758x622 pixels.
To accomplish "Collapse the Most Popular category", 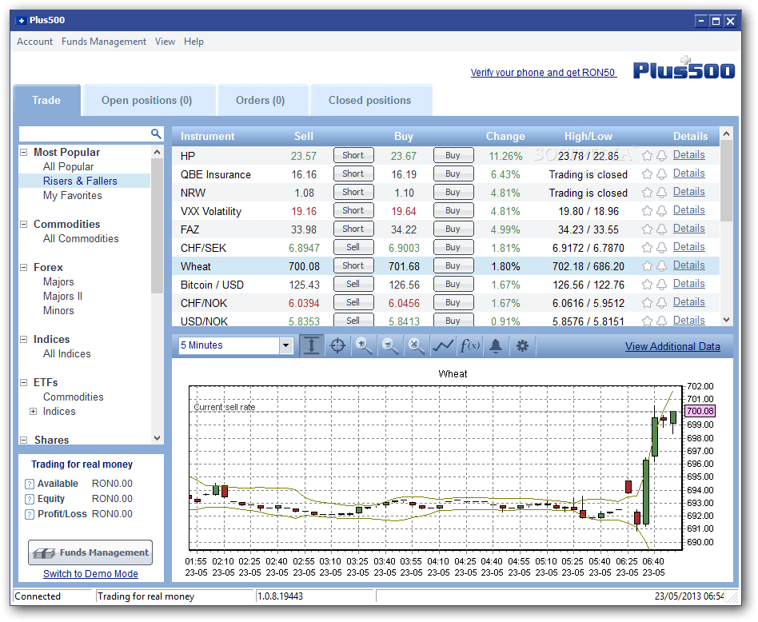I will tap(24, 152).
